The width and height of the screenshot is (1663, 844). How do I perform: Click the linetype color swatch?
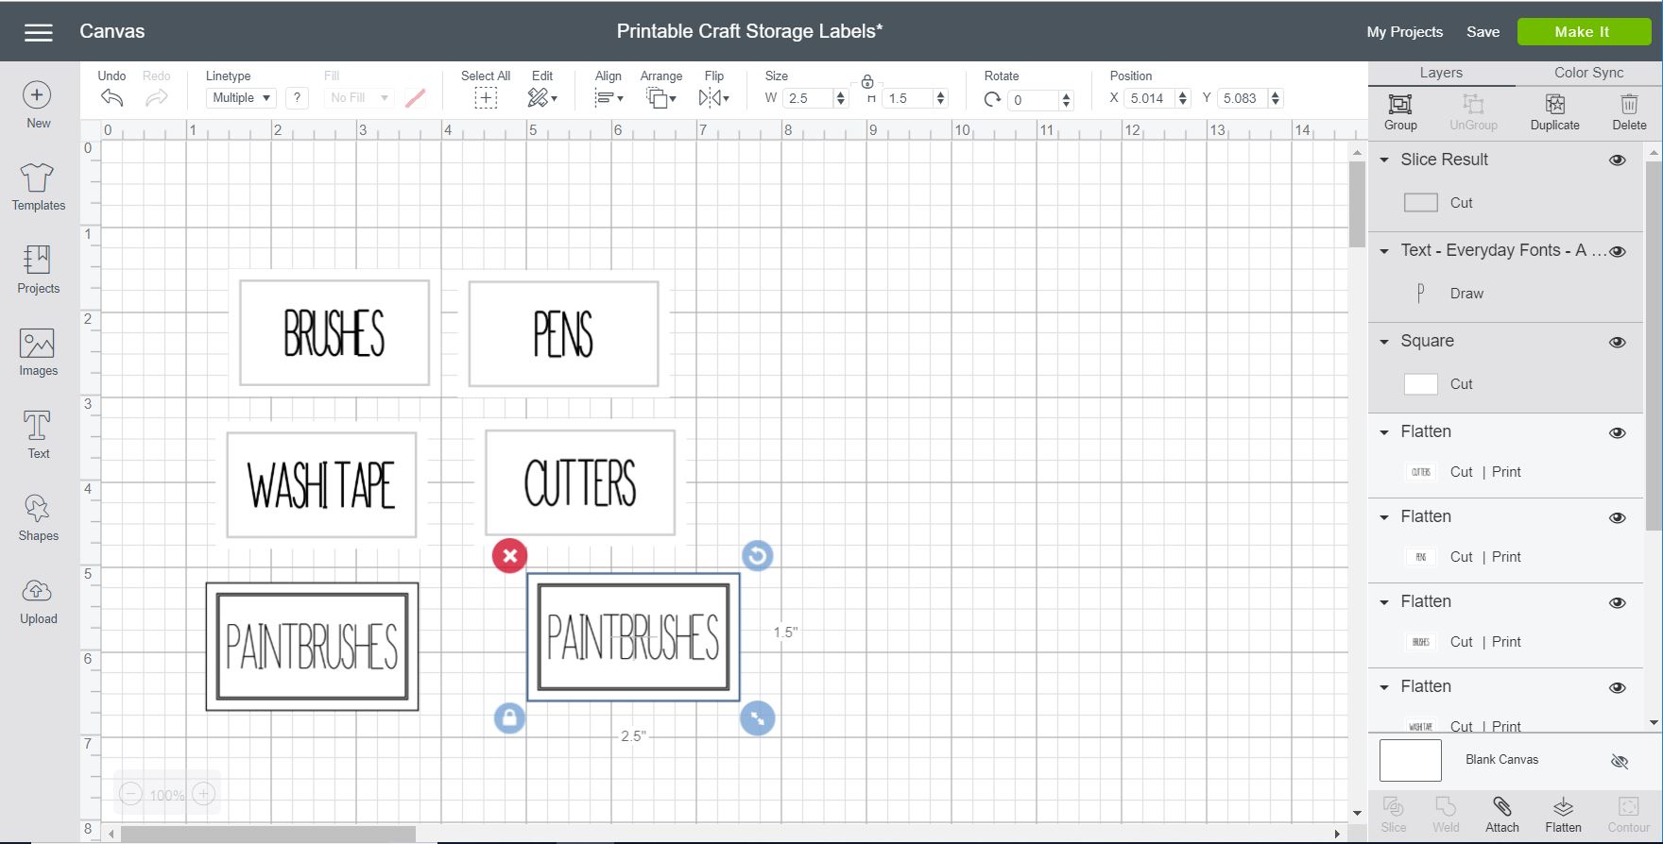[x=415, y=97]
